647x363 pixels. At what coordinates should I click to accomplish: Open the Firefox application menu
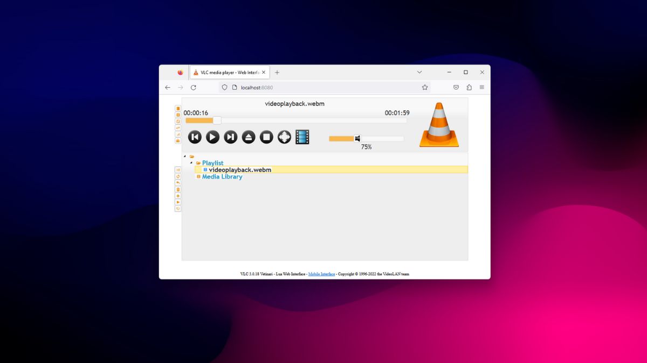pyautogui.click(x=481, y=87)
